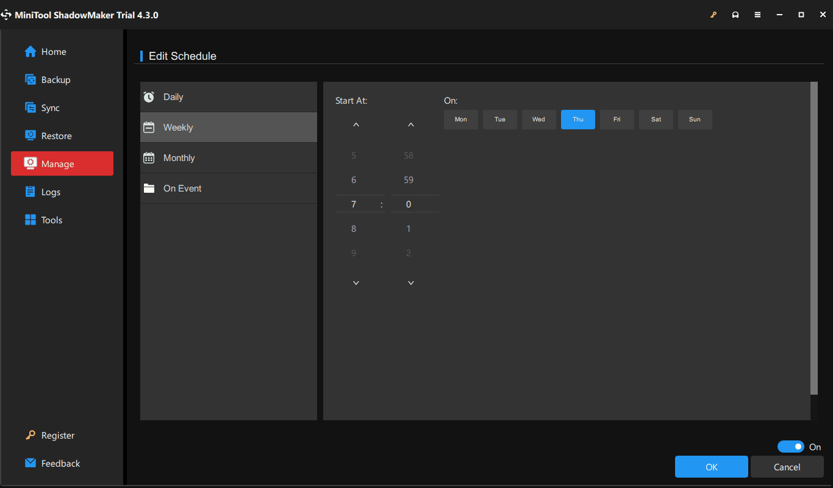
Task: Click the Logs clipboard icon
Action: [x=30, y=192]
